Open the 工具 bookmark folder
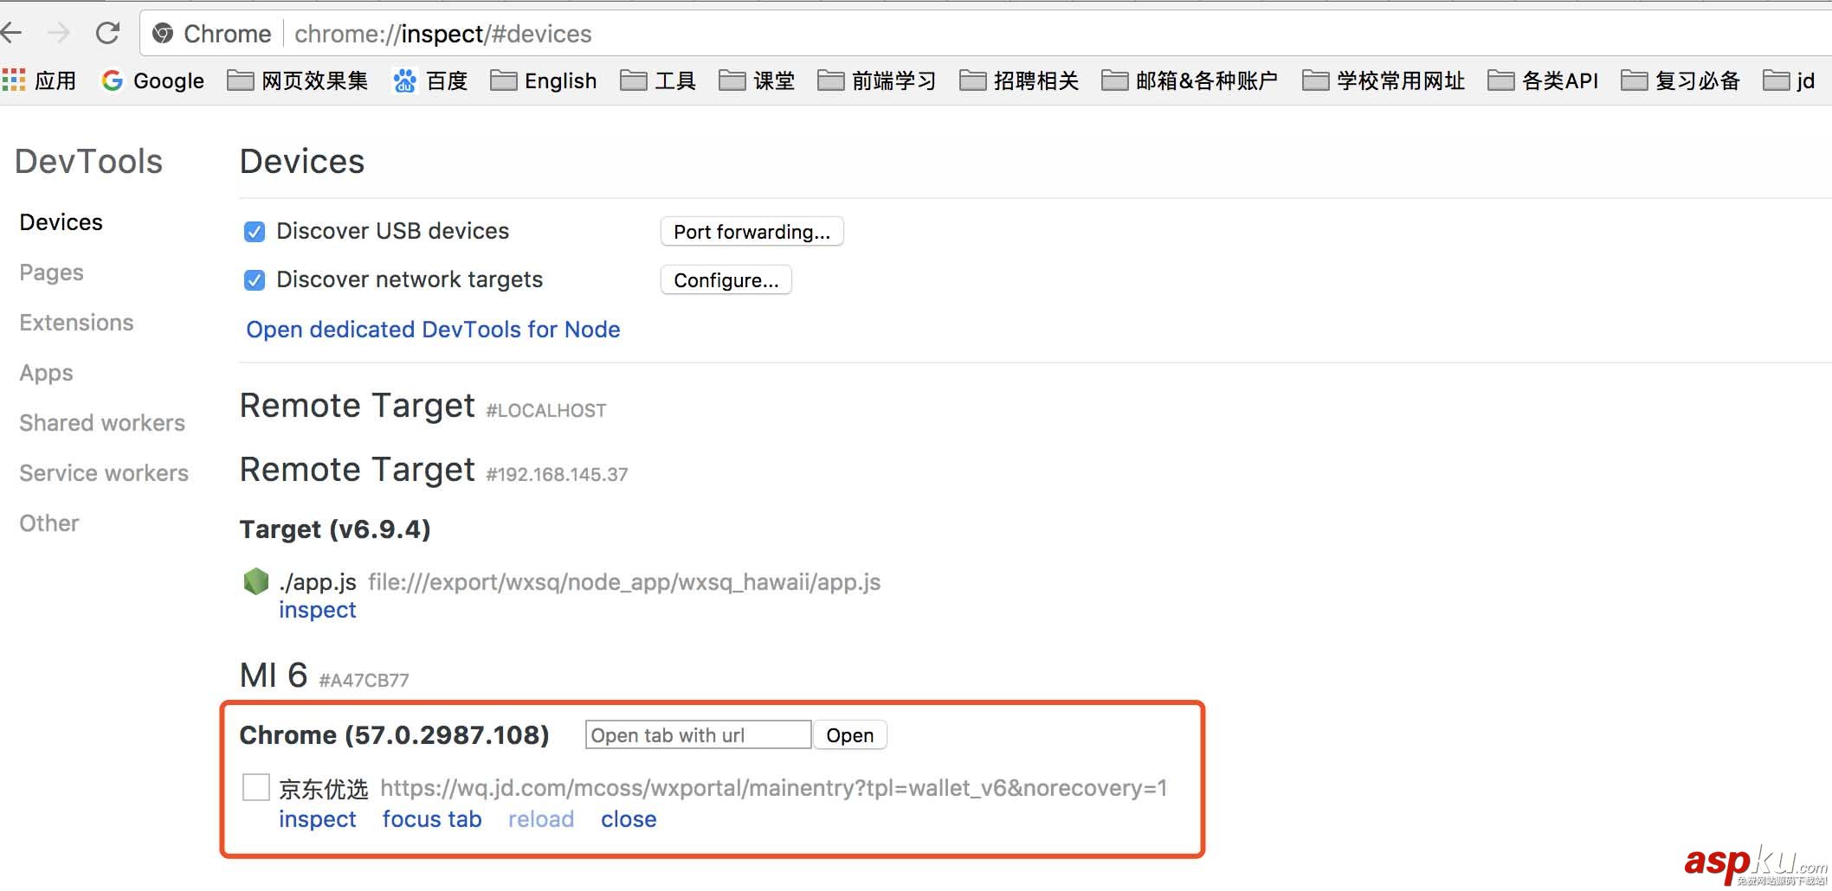Screen dimensions: 1832x891 (658, 80)
